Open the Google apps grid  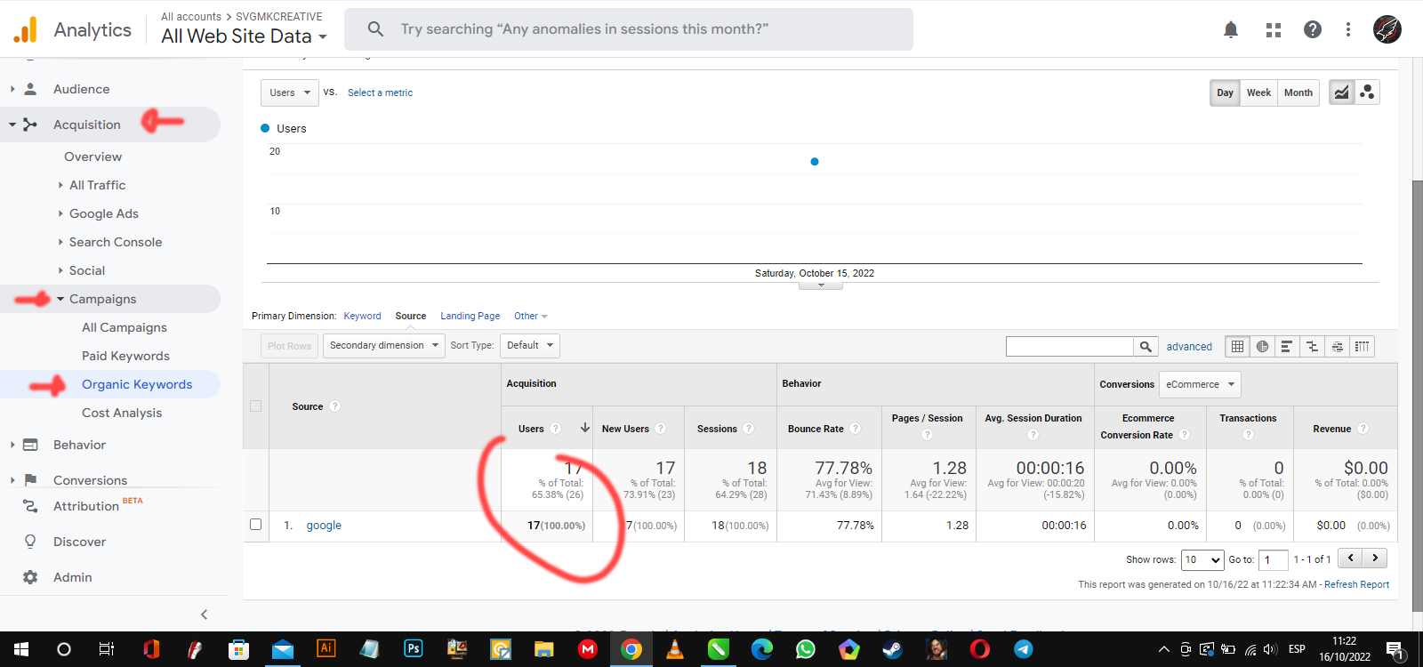pos(1274,29)
